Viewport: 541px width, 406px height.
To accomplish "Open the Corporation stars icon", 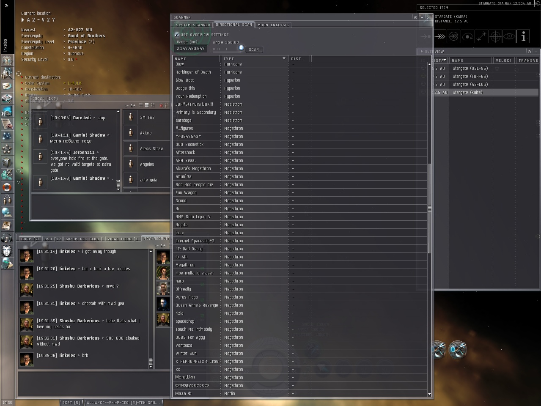I will point(7,149).
